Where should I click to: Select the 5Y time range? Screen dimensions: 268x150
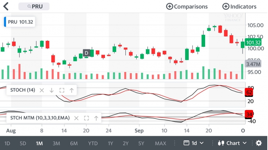[141, 143]
